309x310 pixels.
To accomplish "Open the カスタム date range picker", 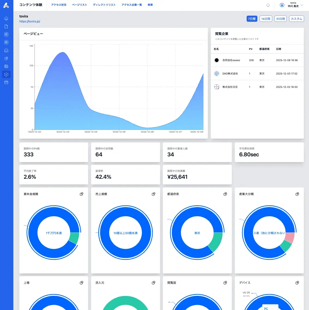I will coord(296,19).
